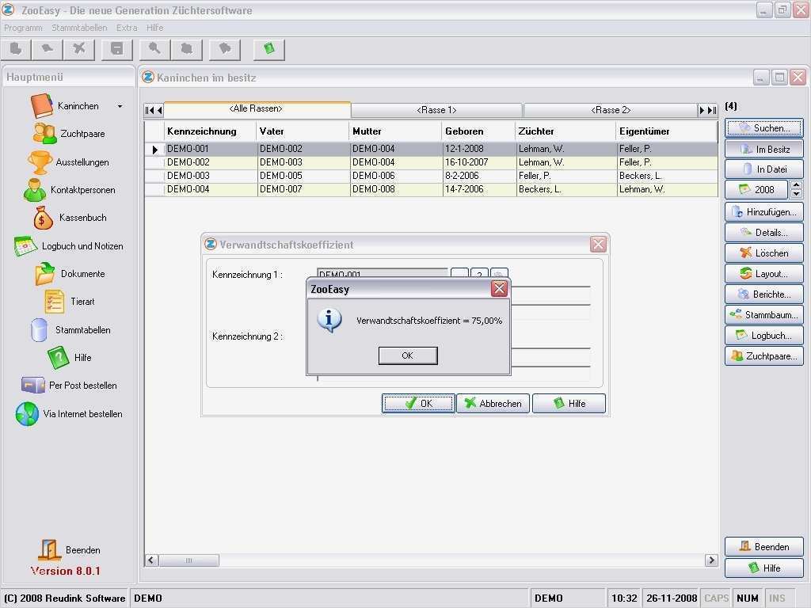
Task: Click the horizontal scrollbar right arrow
Action: point(712,560)
